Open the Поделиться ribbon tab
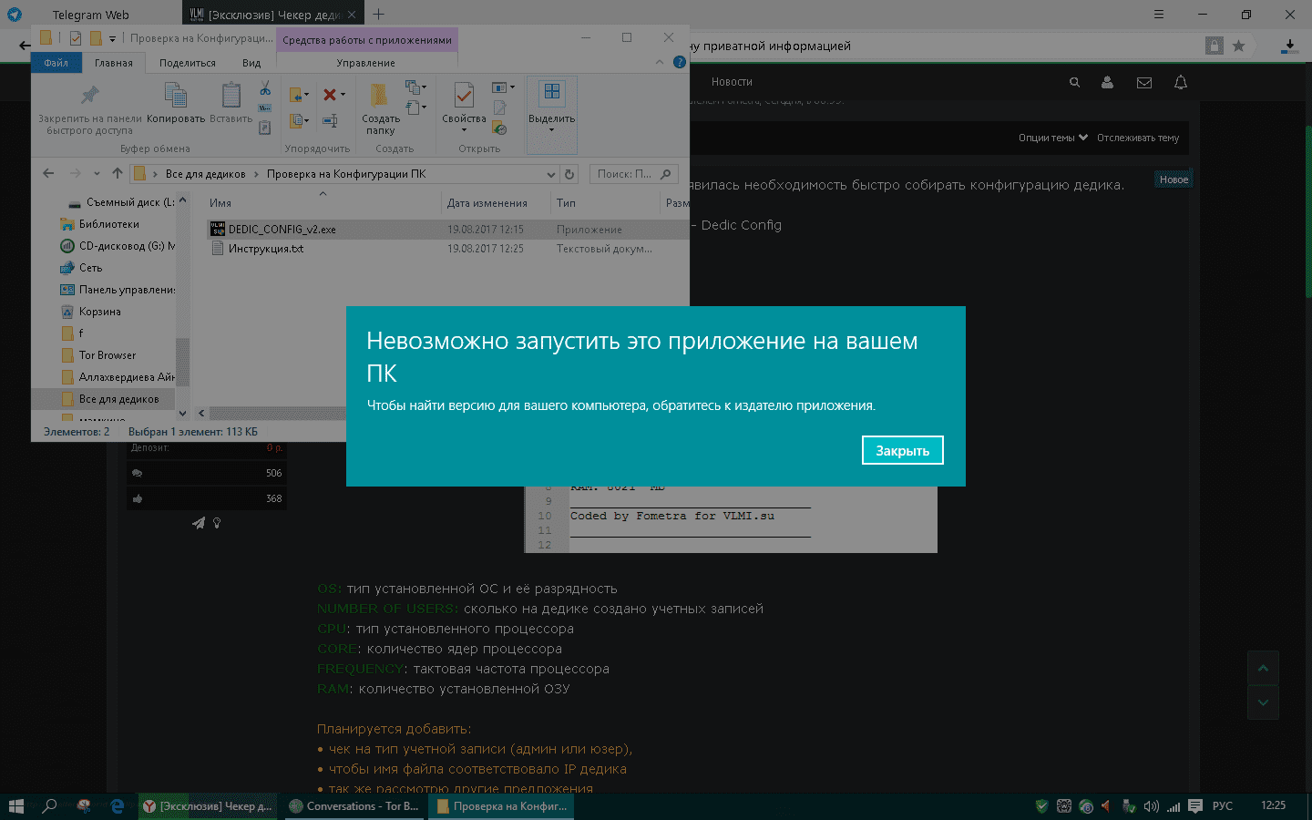 click(187, 63)
